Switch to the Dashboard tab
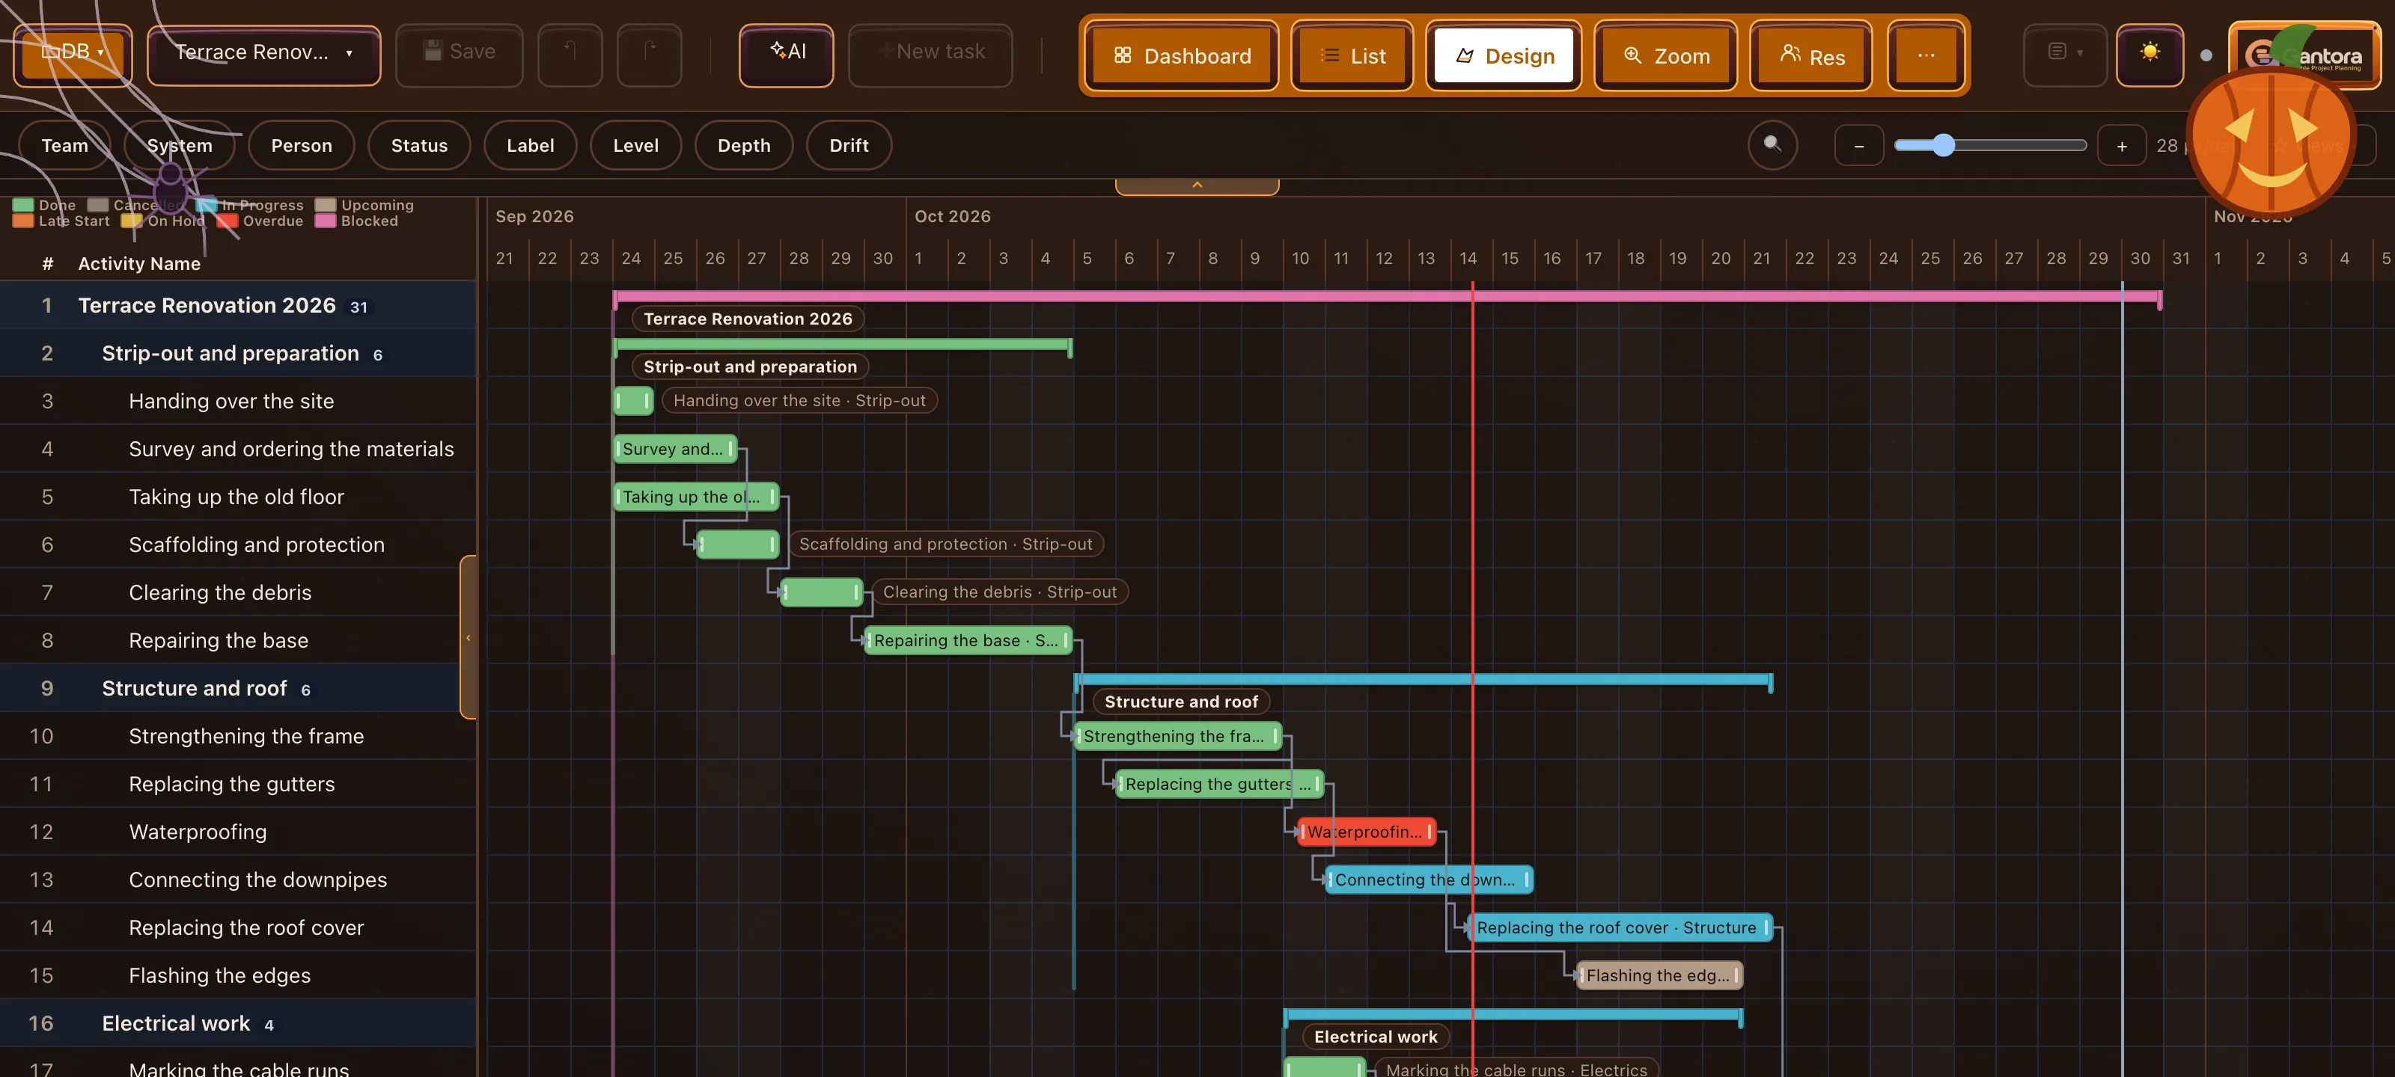The width and height of the screenshot is (2395, 1077). [1182, 56]
